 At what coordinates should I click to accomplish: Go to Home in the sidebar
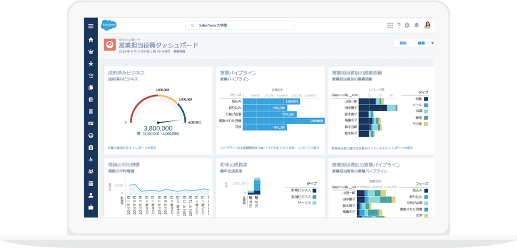pos(90,39)
